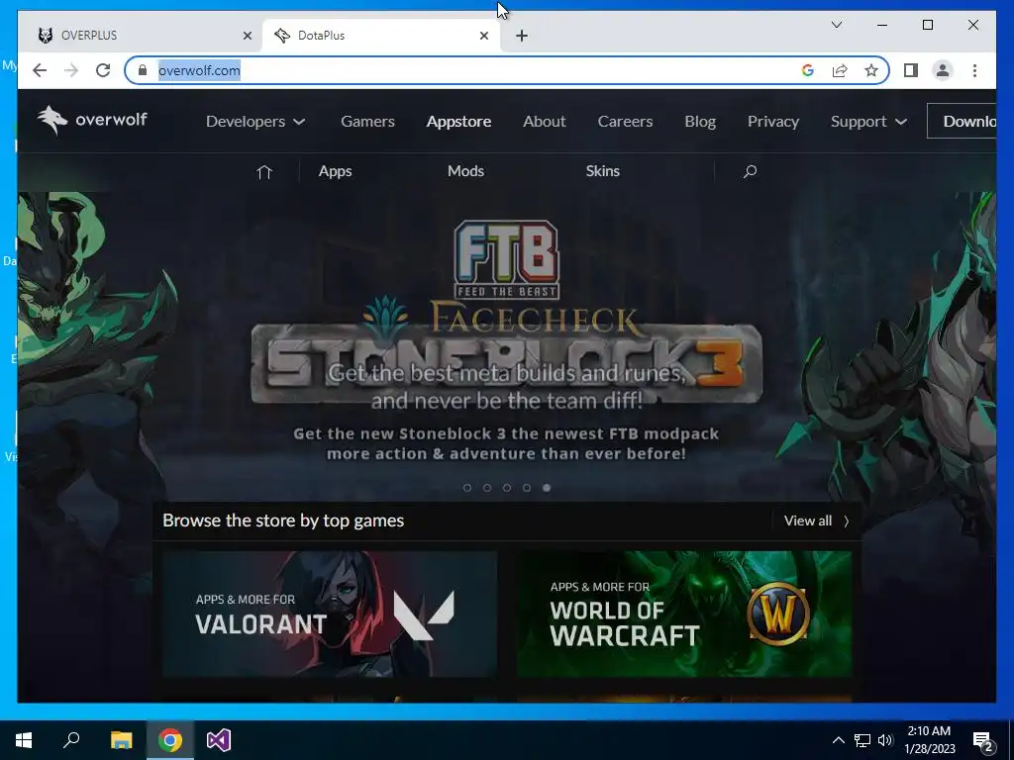Open Chrome three-dot menu
This screenshot has height=760, width=1014.
974,70
